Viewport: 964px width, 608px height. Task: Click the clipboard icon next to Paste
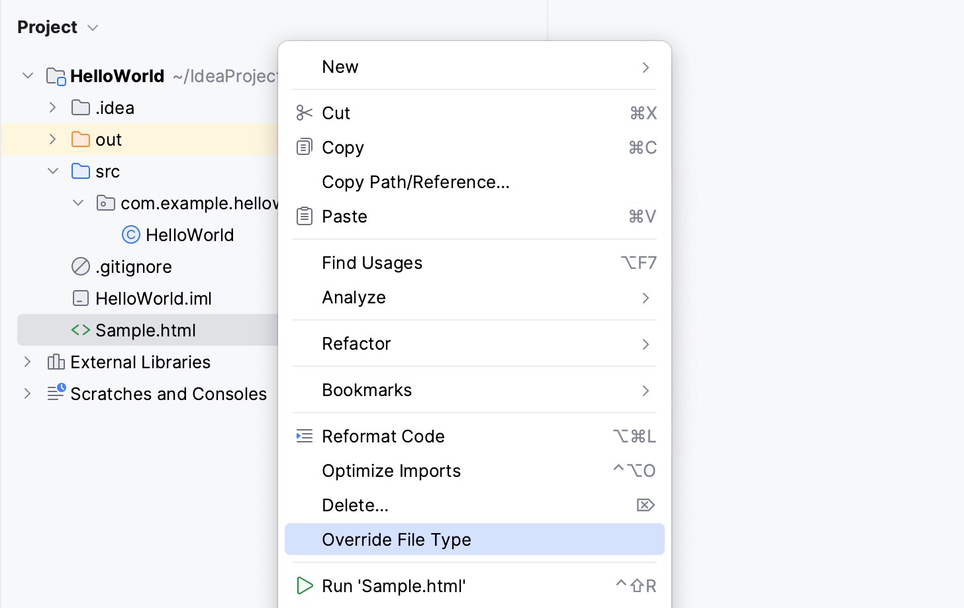click(304, 216)
